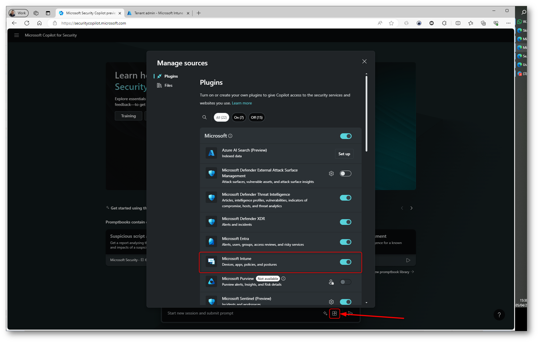Viewport: 539px width, 343px height.
Task: Open browser extensions puzzle icon
Action: [444, 23]
